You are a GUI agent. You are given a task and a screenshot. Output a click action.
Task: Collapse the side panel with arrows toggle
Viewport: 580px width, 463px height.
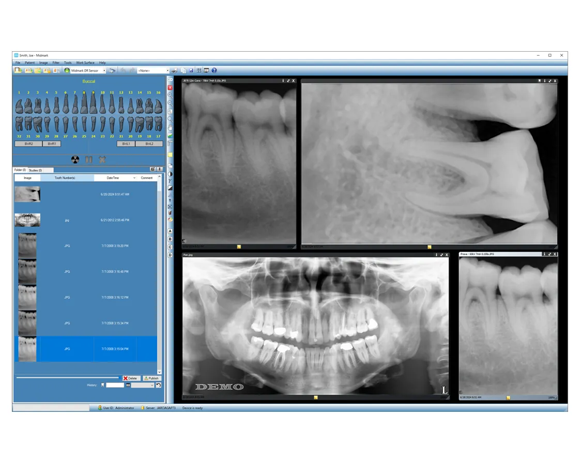(170, 80)
